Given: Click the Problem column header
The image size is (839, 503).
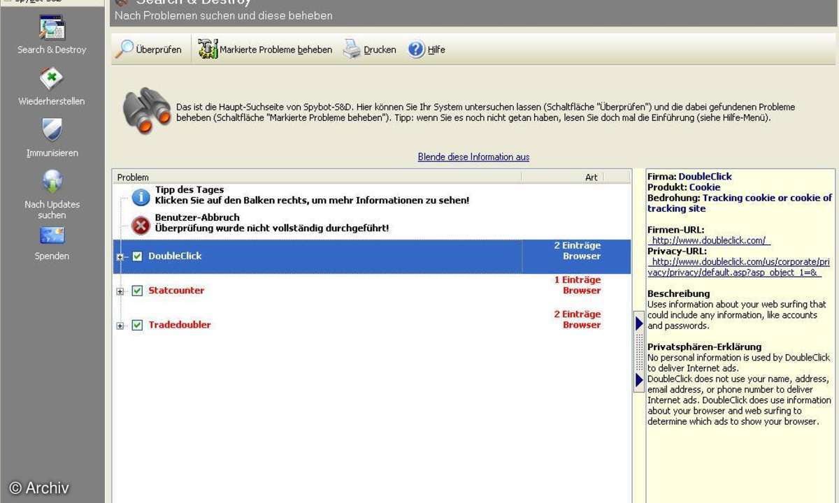Looking at the screenshot, I should pos(315,177).
